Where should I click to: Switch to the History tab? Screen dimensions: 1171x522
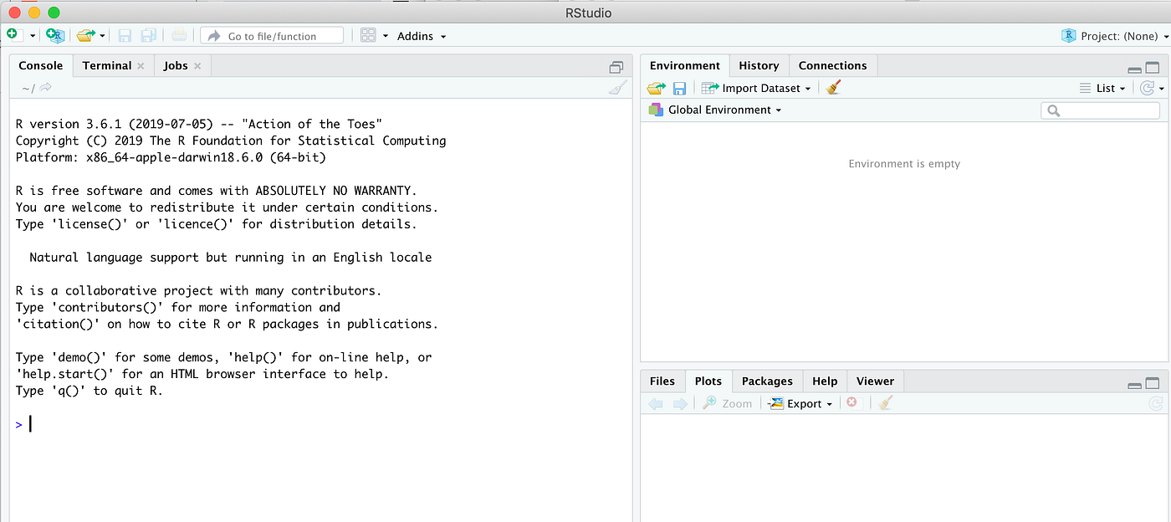coord(759,65)
